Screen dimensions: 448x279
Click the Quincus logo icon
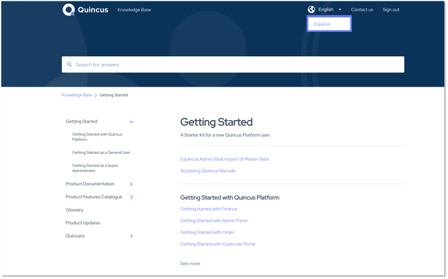(x=68, y=10)
